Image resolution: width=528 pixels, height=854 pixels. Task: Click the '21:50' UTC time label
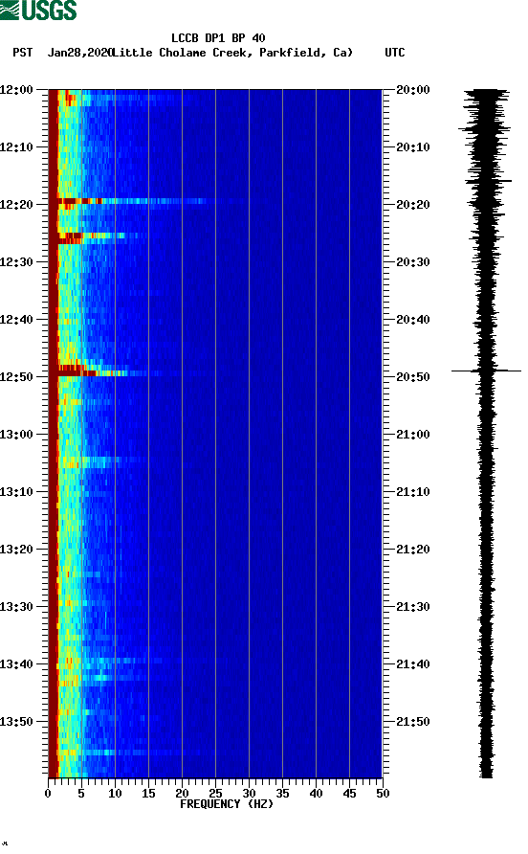point(412,722)
